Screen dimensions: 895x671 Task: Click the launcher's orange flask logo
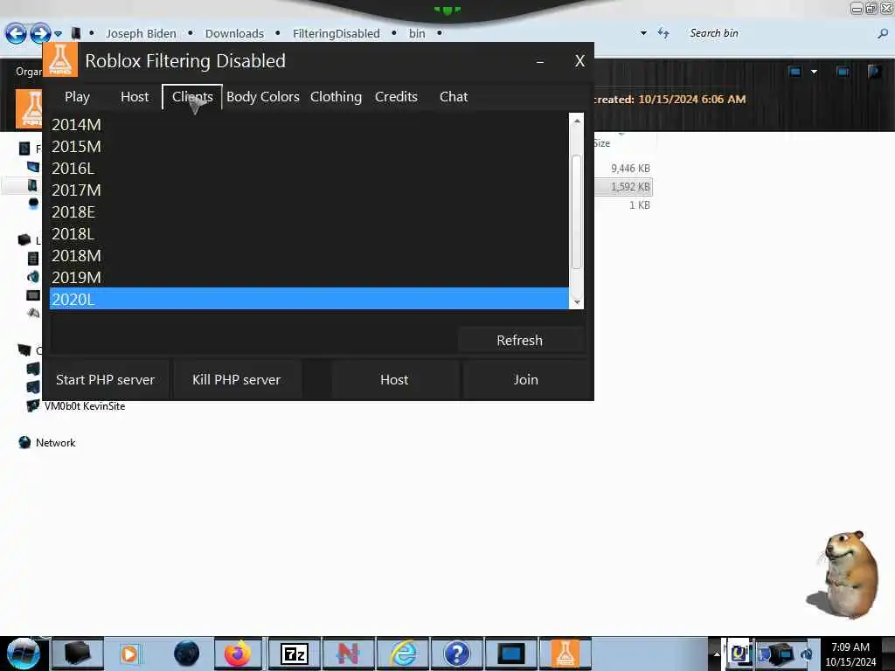[60, 60]
